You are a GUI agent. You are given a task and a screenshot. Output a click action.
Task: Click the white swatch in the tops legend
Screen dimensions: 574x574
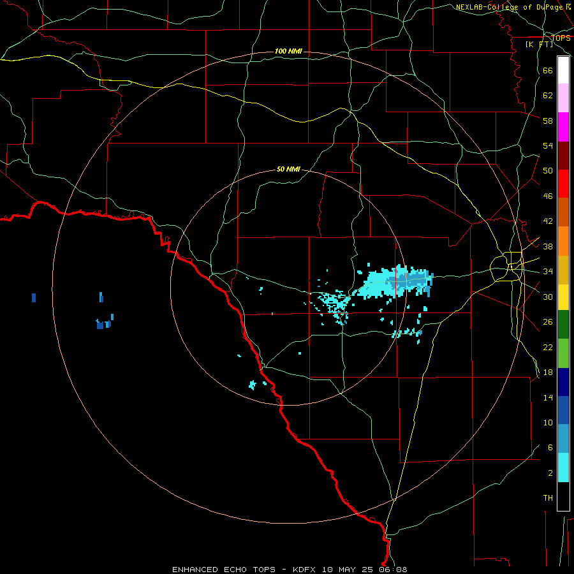pos(563,70)
